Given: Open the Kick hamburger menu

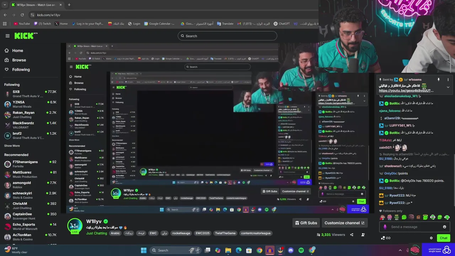Looking at the screenshot, I should (7, 36).
